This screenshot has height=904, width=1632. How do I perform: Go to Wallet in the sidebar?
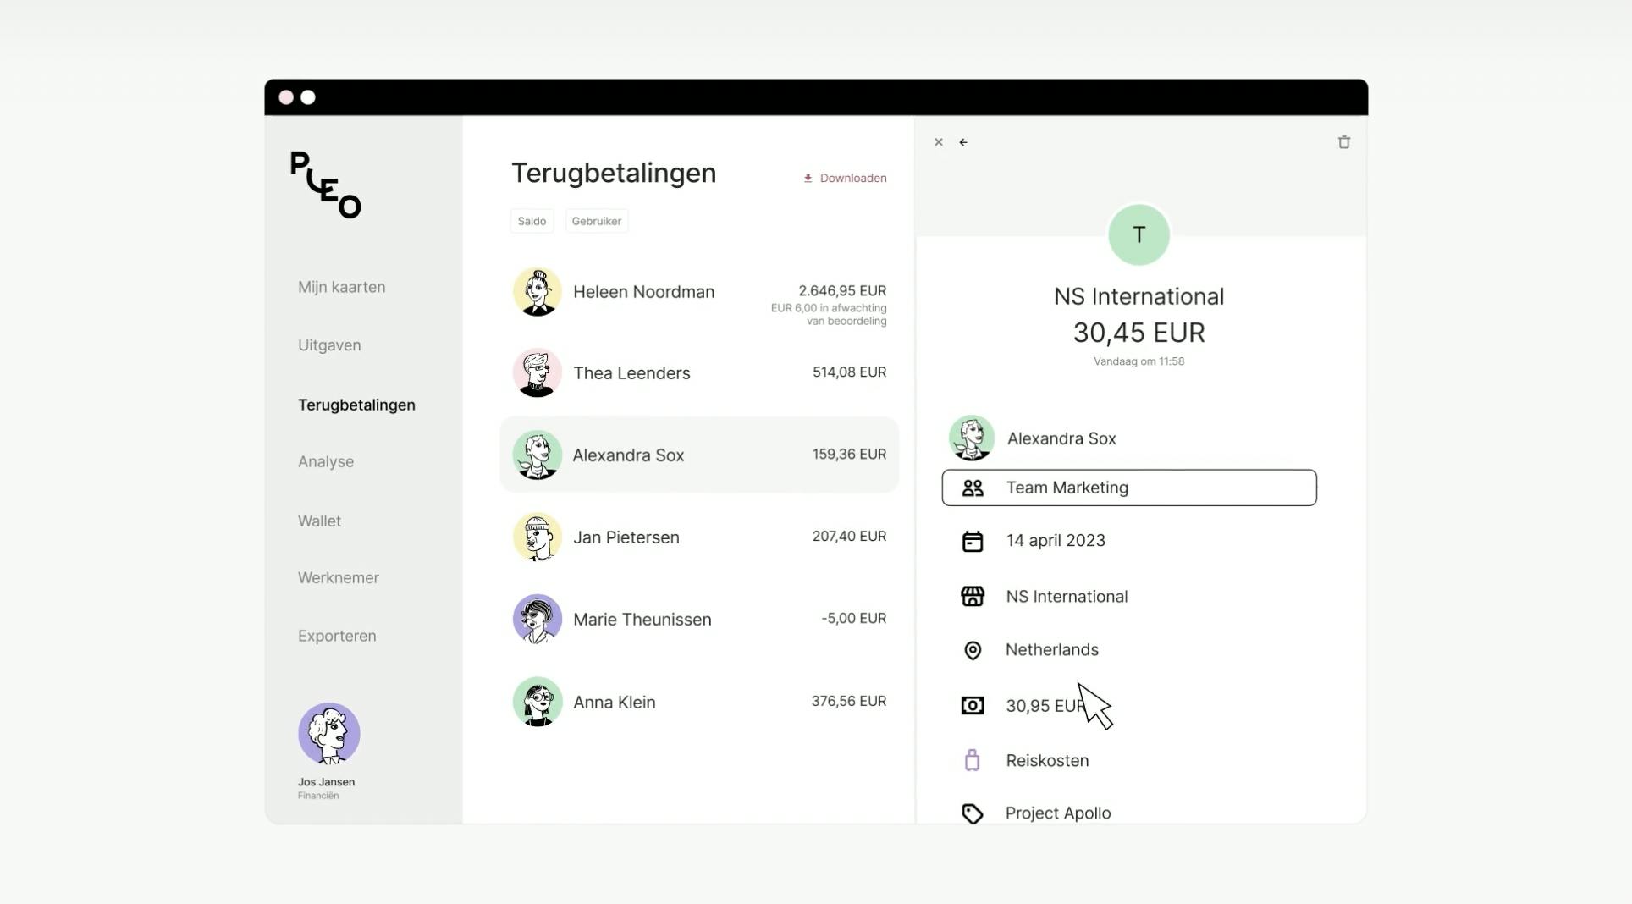pyautogui.click(x=319, y=521)
